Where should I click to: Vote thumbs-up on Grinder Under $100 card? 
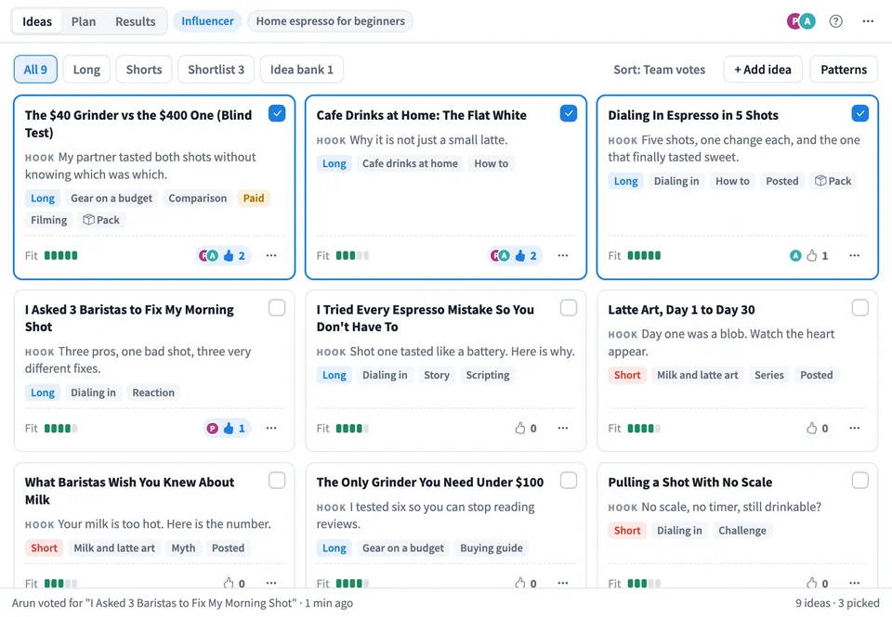[x=526, y=583]
